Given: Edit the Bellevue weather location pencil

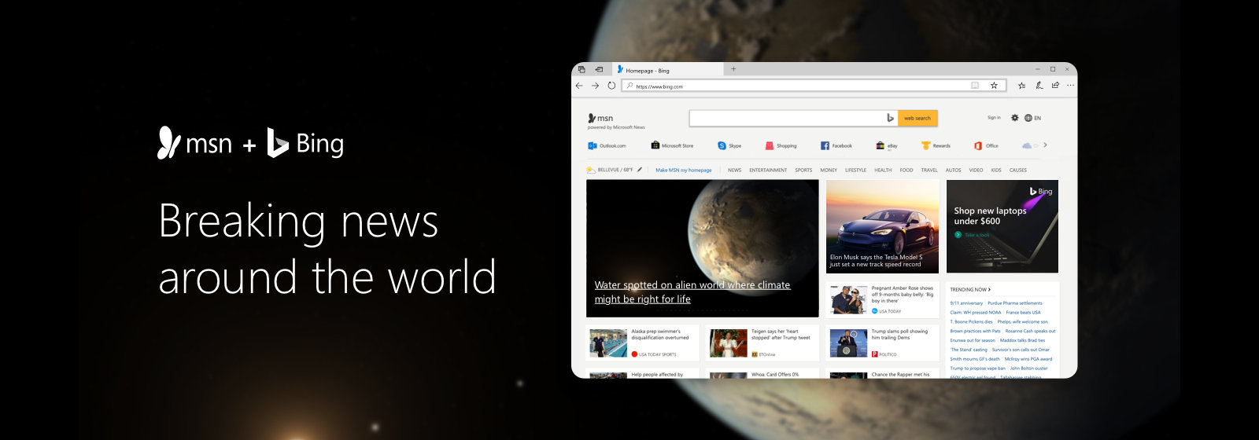Looking at the screenshot, I should (640, 170).
